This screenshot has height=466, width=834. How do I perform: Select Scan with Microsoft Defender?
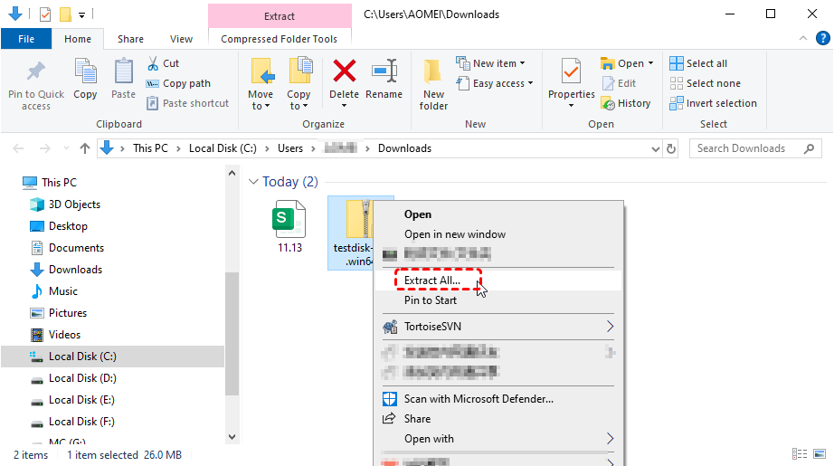click(479, 398)
